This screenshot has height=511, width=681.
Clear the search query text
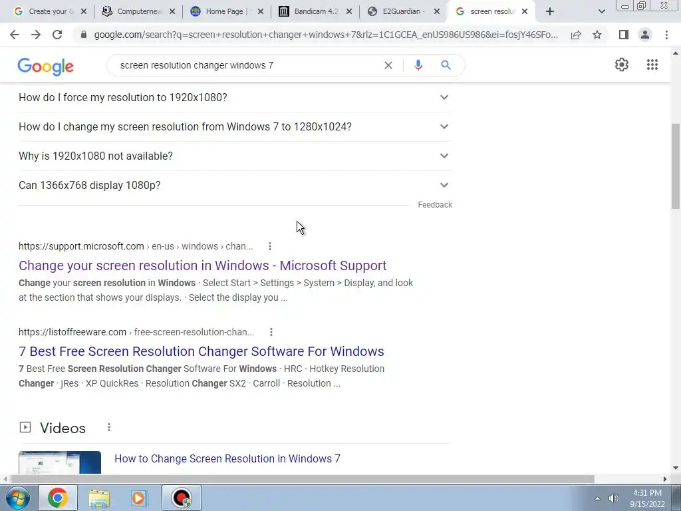[x=388, y=65]
